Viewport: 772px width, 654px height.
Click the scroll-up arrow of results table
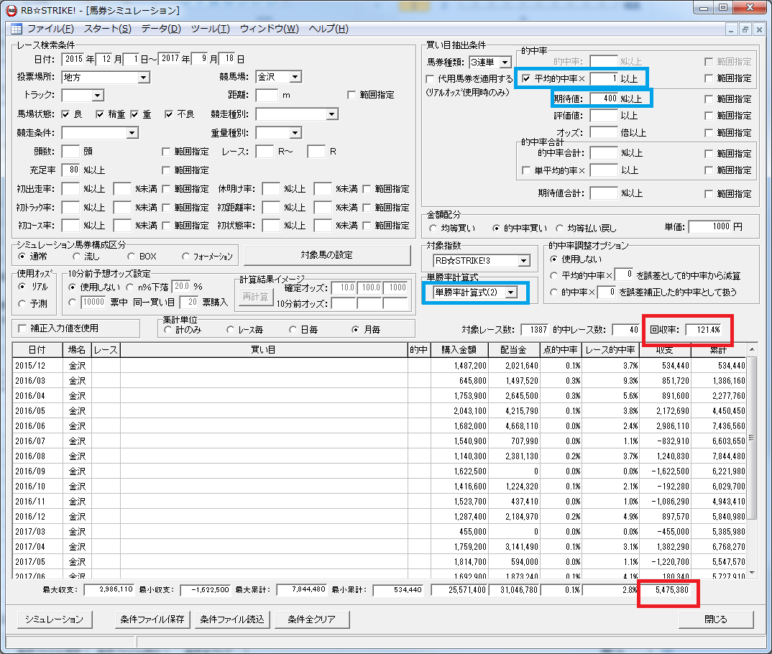(752, 349)
